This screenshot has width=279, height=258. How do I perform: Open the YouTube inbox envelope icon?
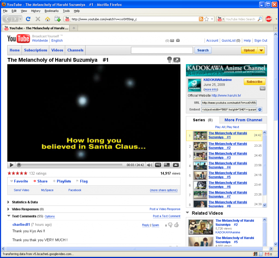(x=172, y=41)
